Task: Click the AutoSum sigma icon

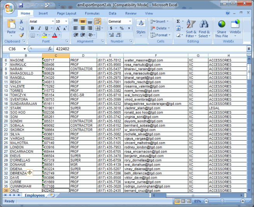Action: tap(178, 21)
